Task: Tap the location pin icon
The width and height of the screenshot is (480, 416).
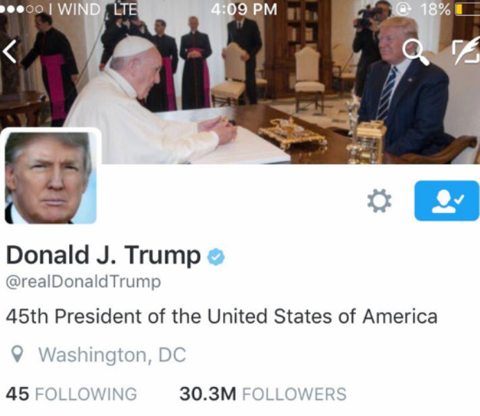Action: pos(17,354)
